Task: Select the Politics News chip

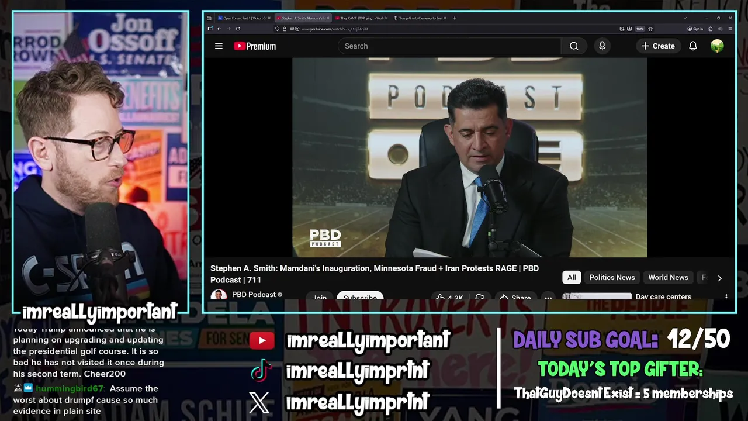Action: 612,278
